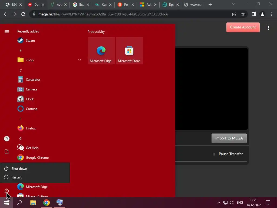The image size is (277, 208).
Task: View site info padlock icon
Action: tap(34, 14)
